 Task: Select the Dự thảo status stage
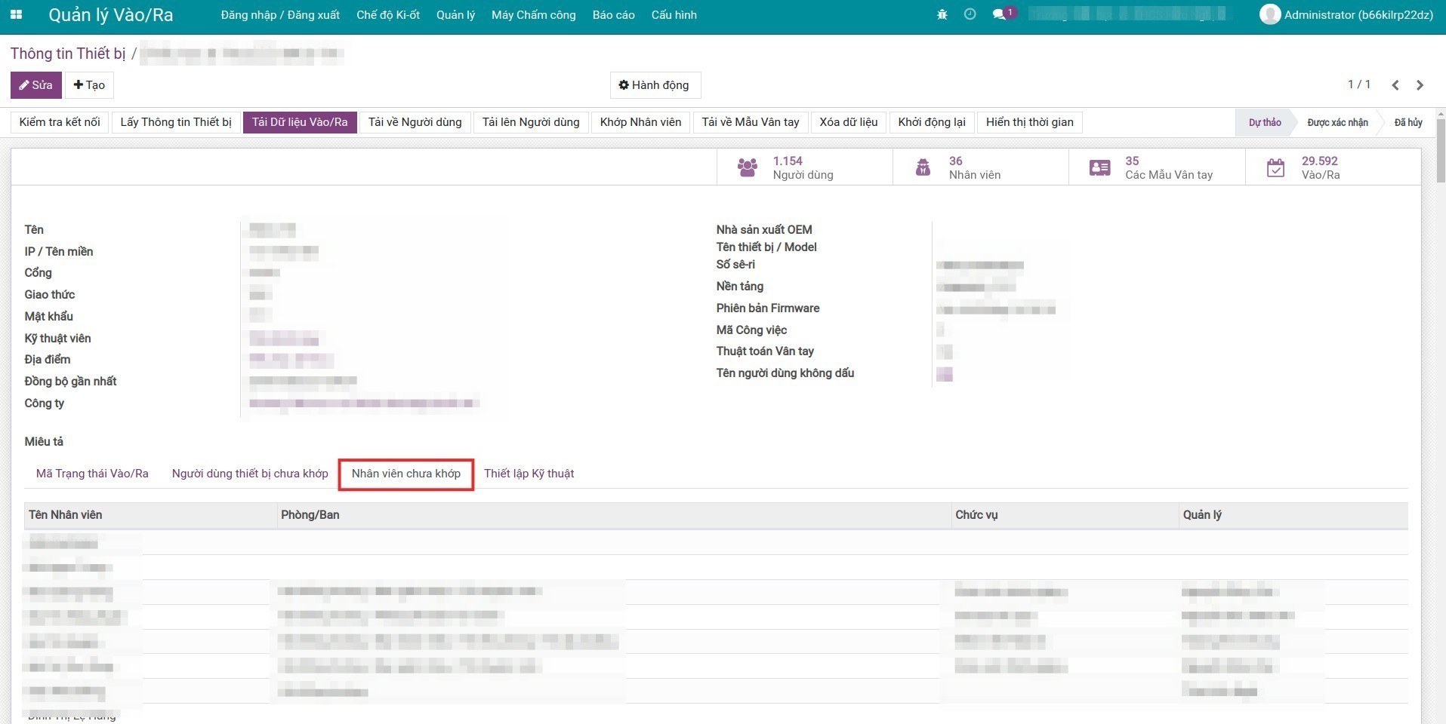coord(1265,122)
